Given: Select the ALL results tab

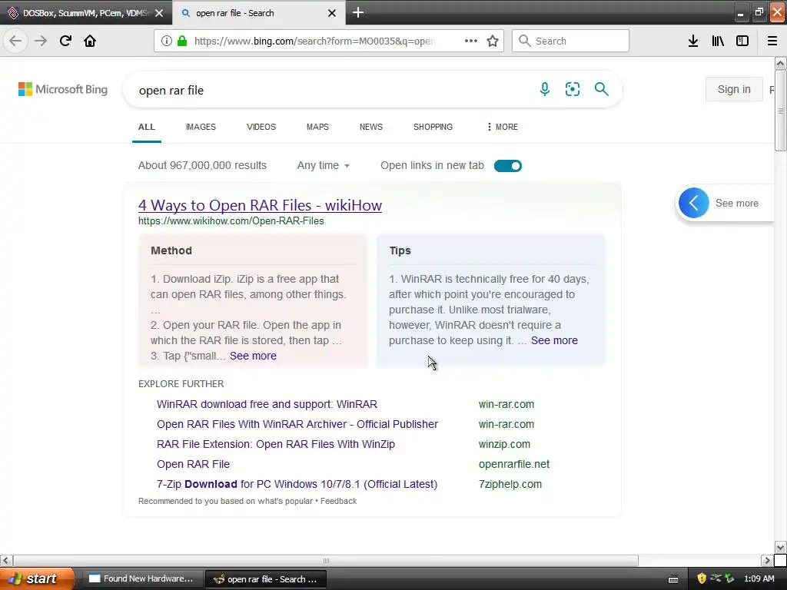Looking at the screenshot, I should point(147,127).
